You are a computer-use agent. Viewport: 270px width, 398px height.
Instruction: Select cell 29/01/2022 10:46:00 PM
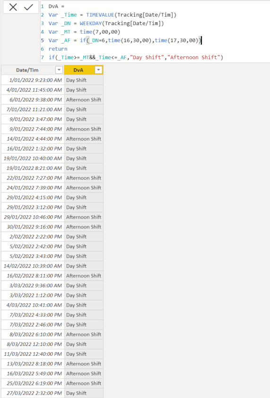point(33,217)
